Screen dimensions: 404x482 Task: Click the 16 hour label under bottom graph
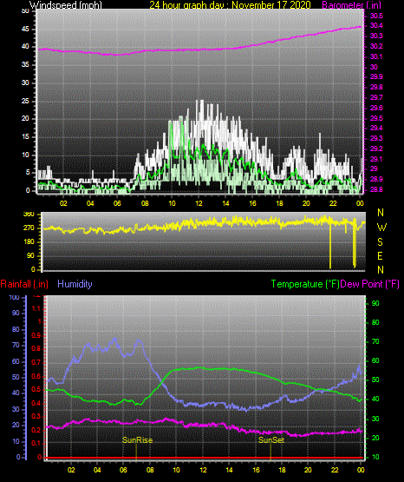pos(256,470)
